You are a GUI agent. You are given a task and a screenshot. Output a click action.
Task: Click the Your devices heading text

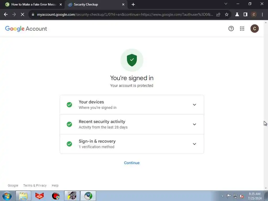(91, 102)
